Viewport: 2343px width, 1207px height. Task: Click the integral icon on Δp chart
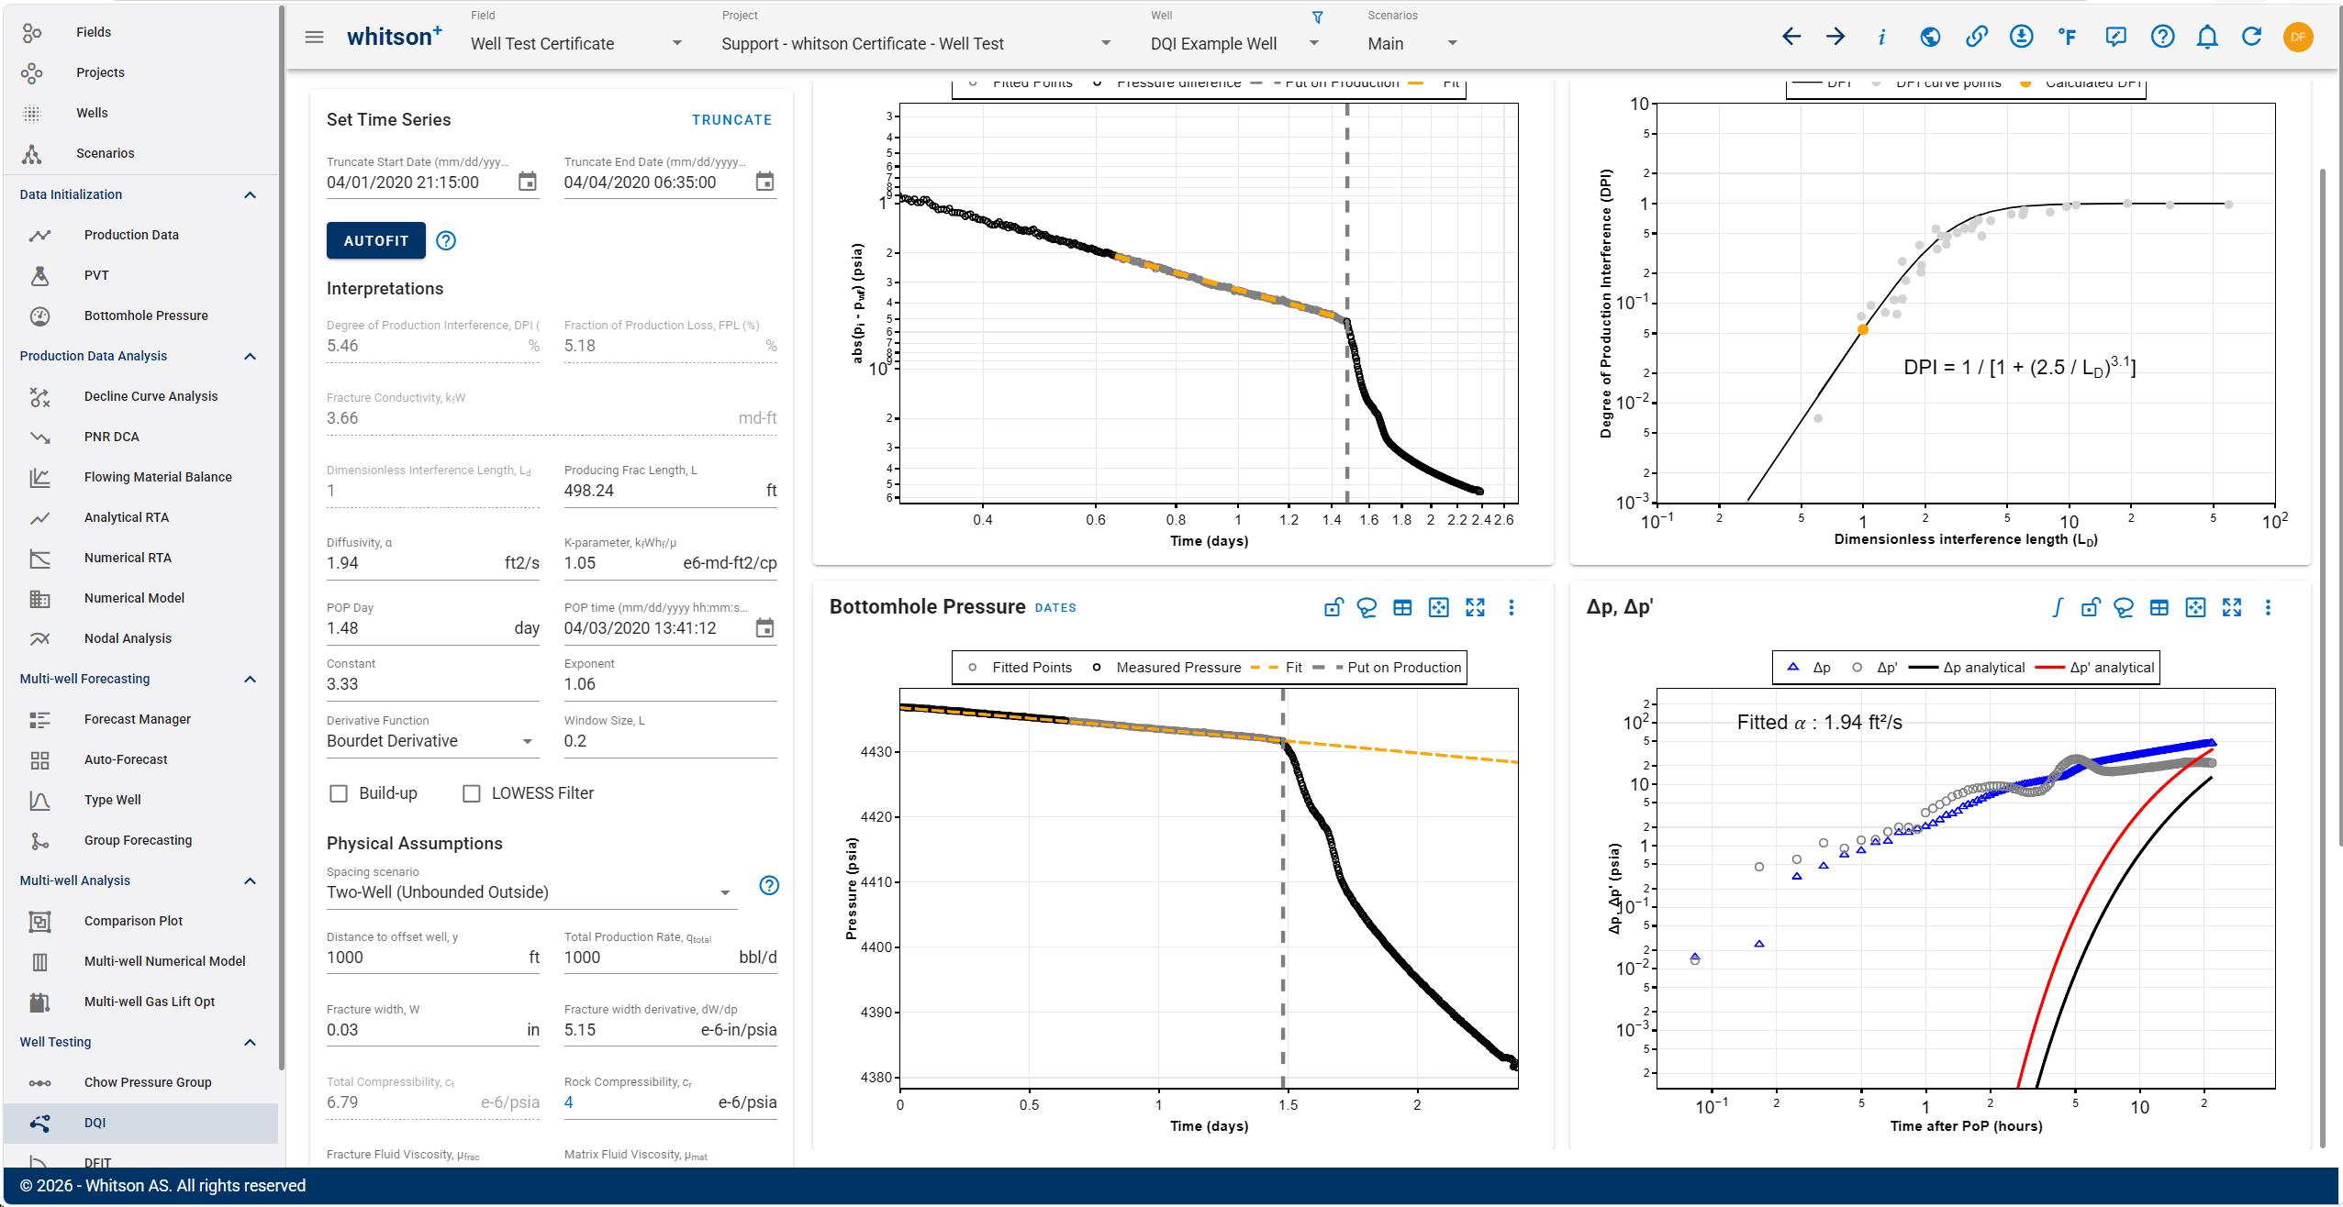pos(2057,607)
